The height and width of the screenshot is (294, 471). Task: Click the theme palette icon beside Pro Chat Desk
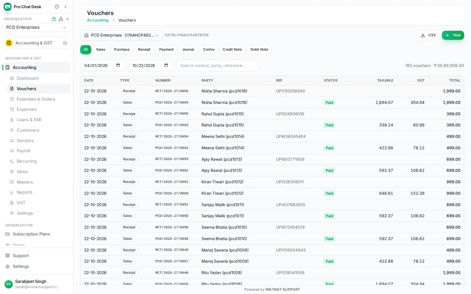57,7
